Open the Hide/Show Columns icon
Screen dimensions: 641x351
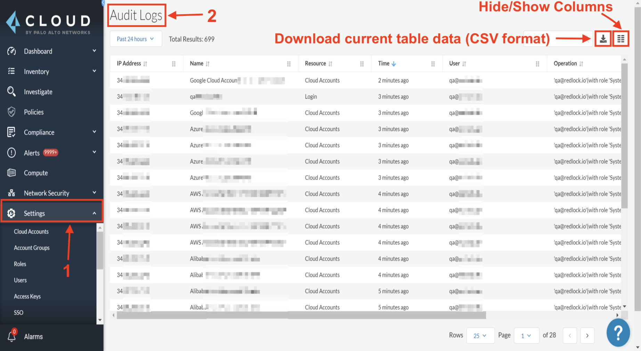pyautogui.click(x=621, y=39)
